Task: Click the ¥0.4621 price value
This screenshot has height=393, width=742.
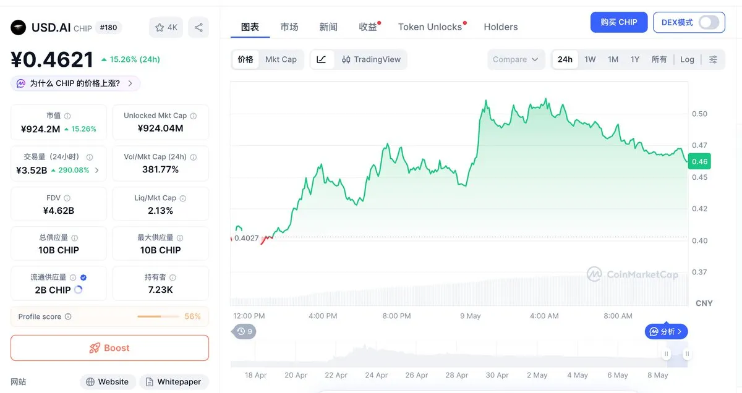Action: click(52, 59)
